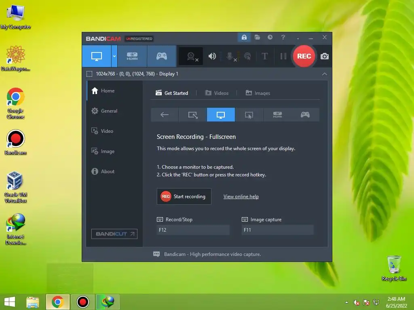414x310 pixels.
Task: Toggle text overlay T icon
Action: 264,56
